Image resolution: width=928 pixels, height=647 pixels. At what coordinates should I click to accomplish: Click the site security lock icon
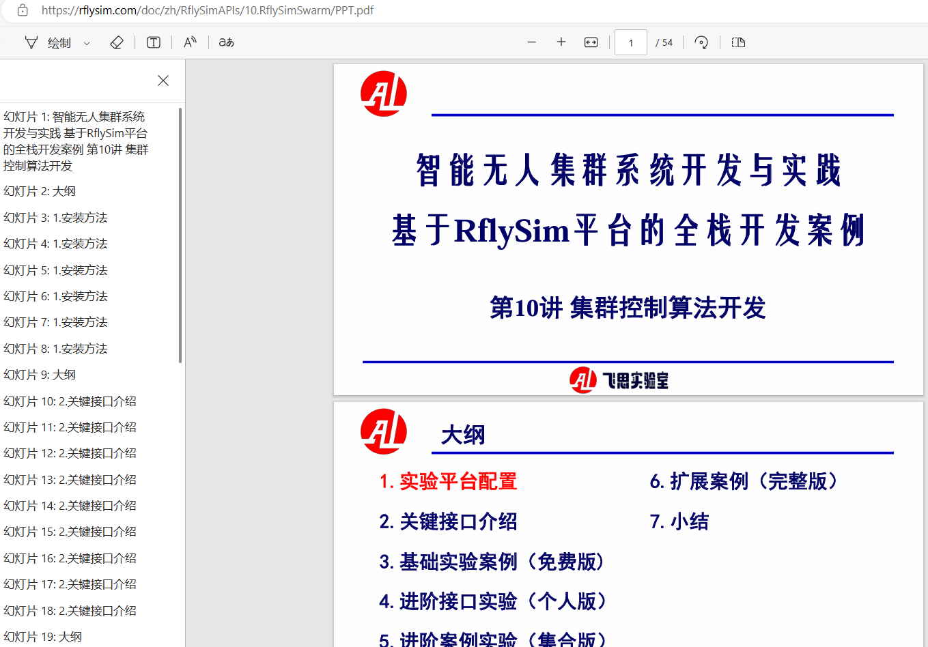click(23, 10)
